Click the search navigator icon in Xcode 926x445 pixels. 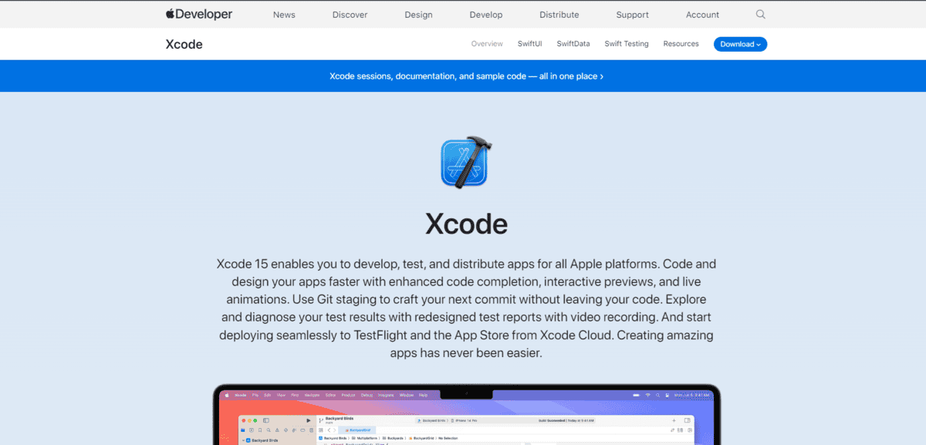[269, 430]
